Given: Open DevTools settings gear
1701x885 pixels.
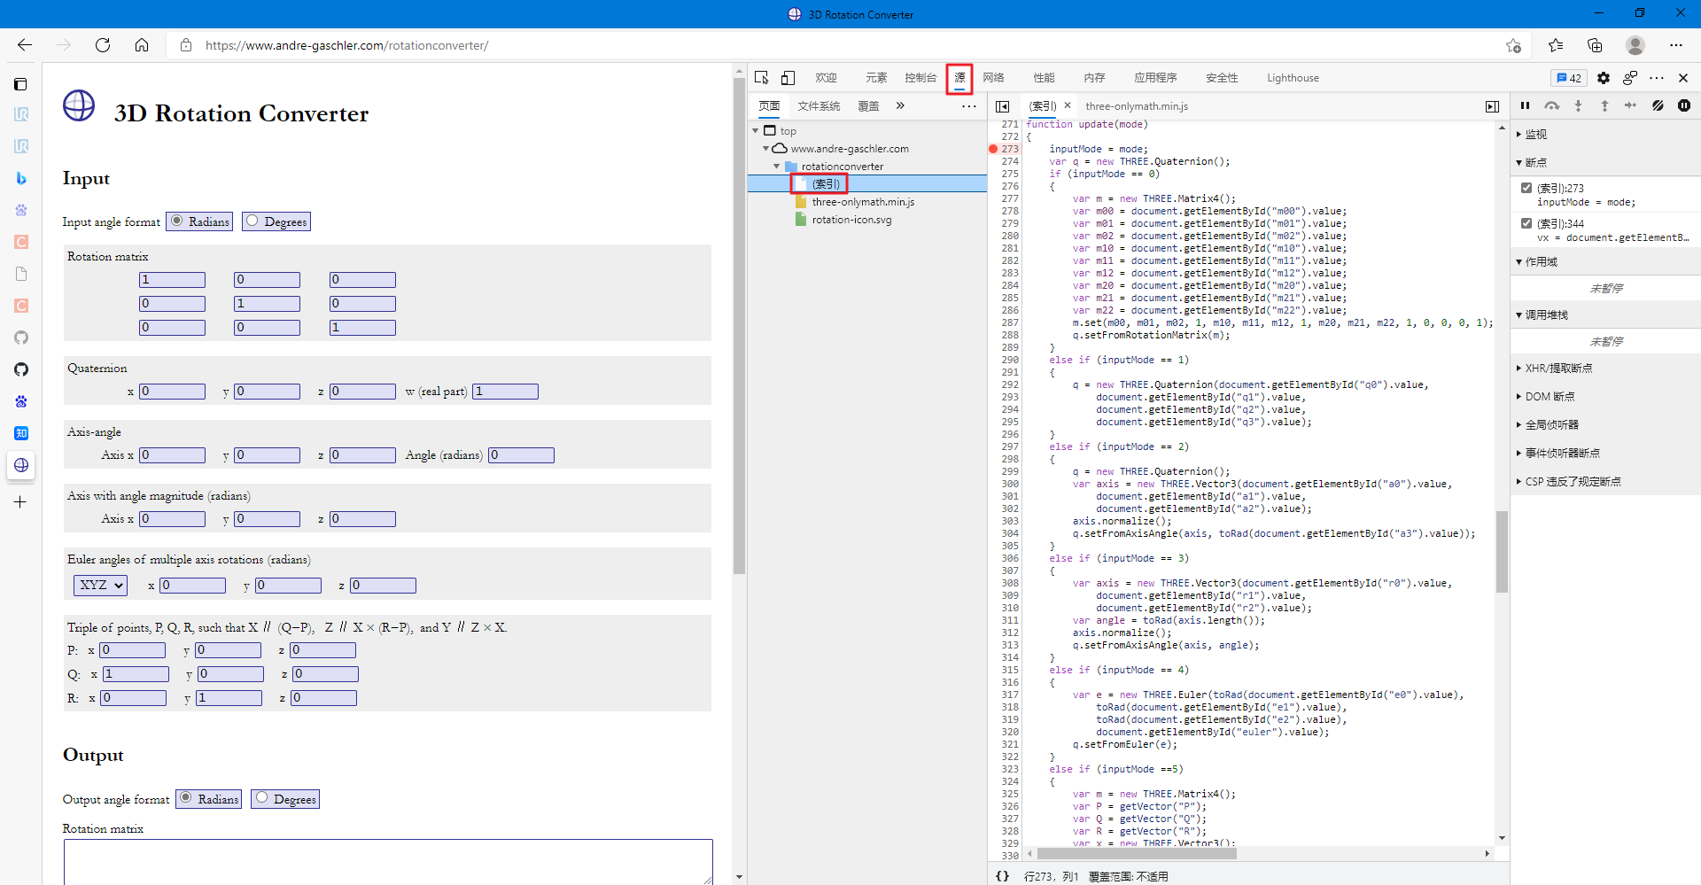Looking at the screenshot, I should click(x=1603, y=78).
